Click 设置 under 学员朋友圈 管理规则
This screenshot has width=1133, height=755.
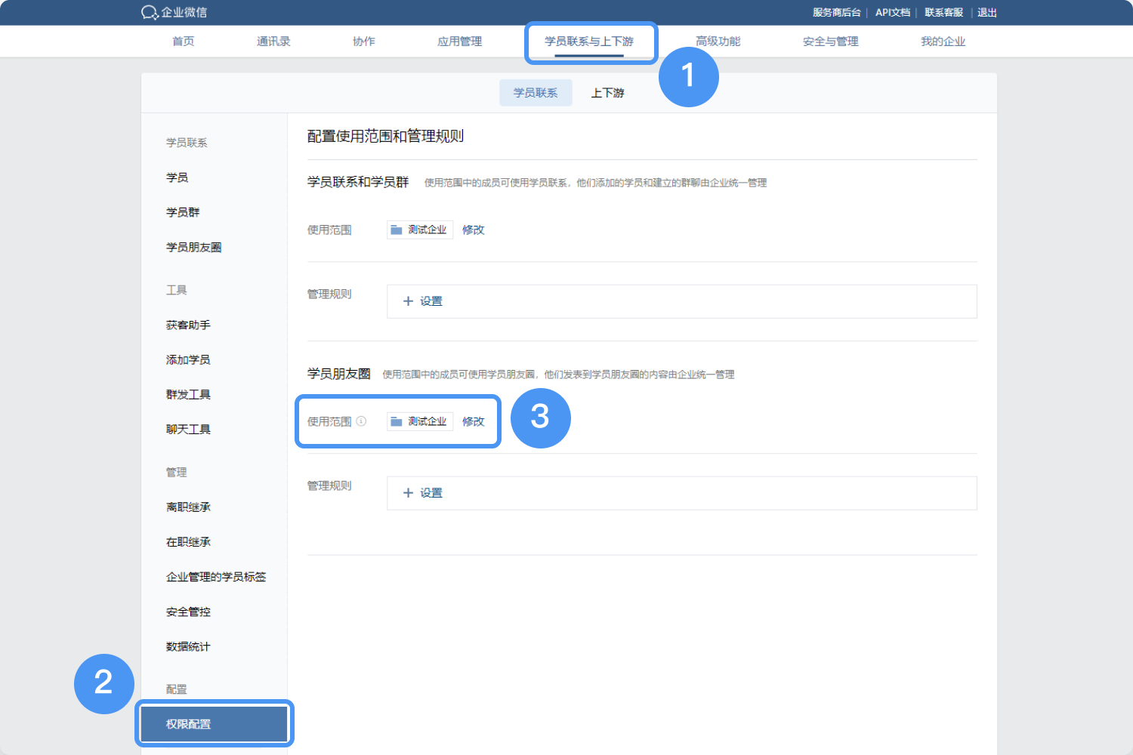431,493
